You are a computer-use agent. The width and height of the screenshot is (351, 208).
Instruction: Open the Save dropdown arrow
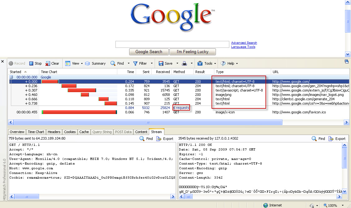177,63
